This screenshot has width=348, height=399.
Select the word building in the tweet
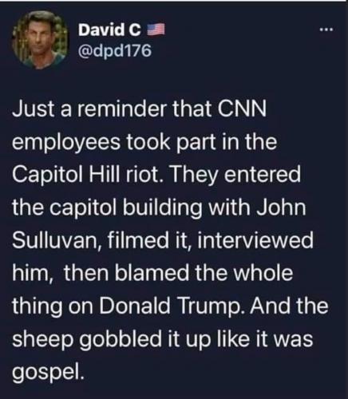(x=162, y=208)
